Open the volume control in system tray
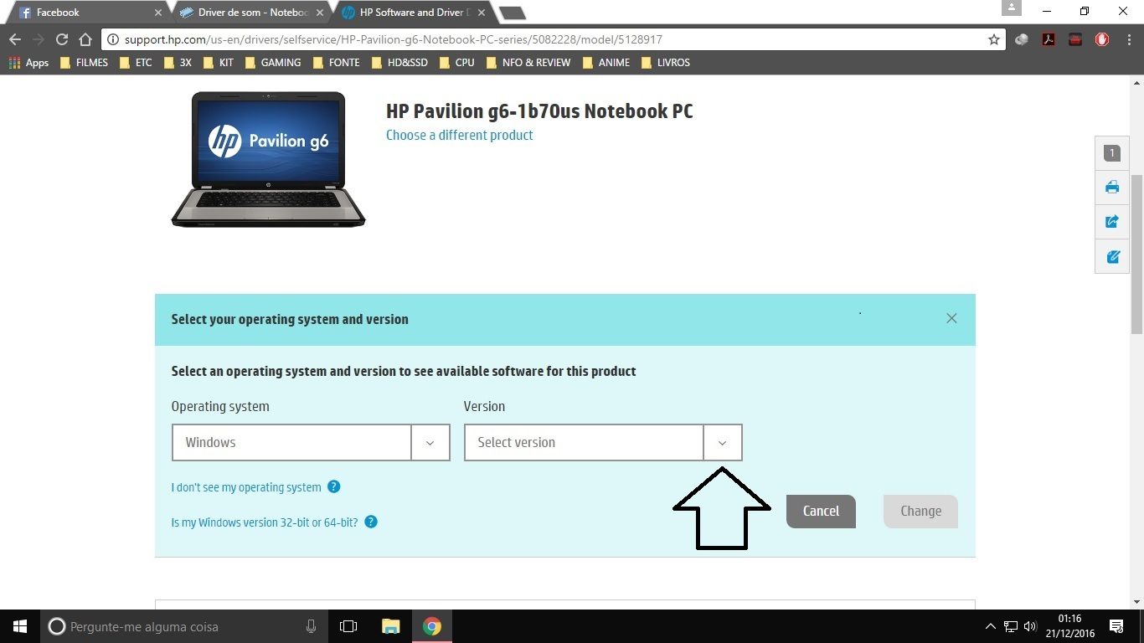This screenshot has width=1144, height=643. tap(1030, 626)
